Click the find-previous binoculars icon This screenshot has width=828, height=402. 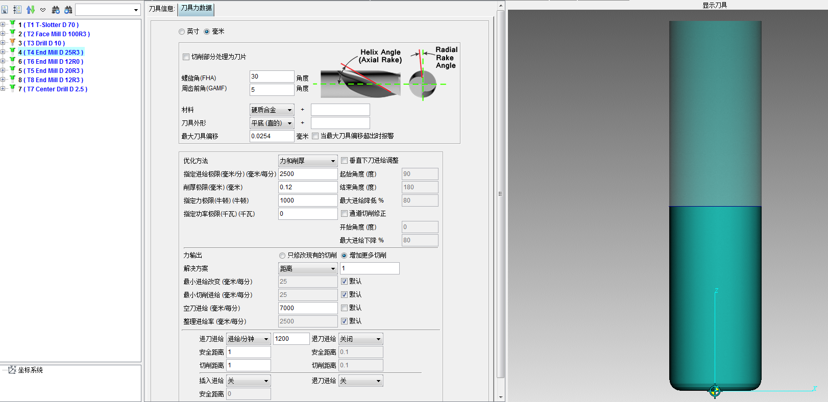pos(68,10)
